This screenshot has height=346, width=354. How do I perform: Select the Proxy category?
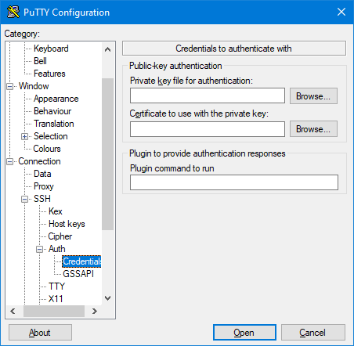click(x=44, y=186)
